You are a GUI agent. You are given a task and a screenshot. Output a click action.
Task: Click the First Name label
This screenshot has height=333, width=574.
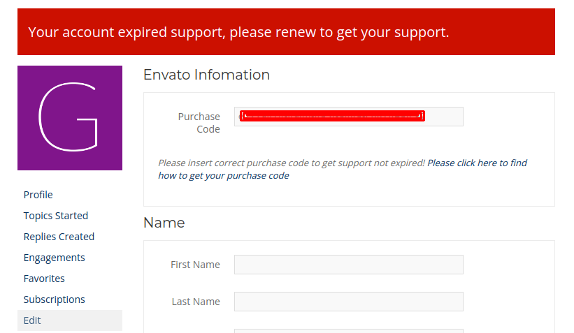tap(195, 265)
